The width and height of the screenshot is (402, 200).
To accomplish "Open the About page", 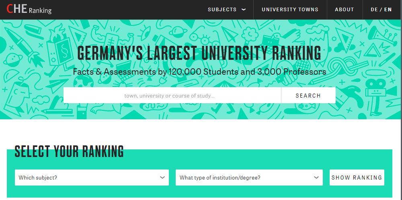I will point(345,10).
